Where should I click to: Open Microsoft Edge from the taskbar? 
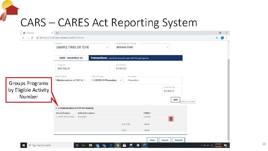[111, 145]
